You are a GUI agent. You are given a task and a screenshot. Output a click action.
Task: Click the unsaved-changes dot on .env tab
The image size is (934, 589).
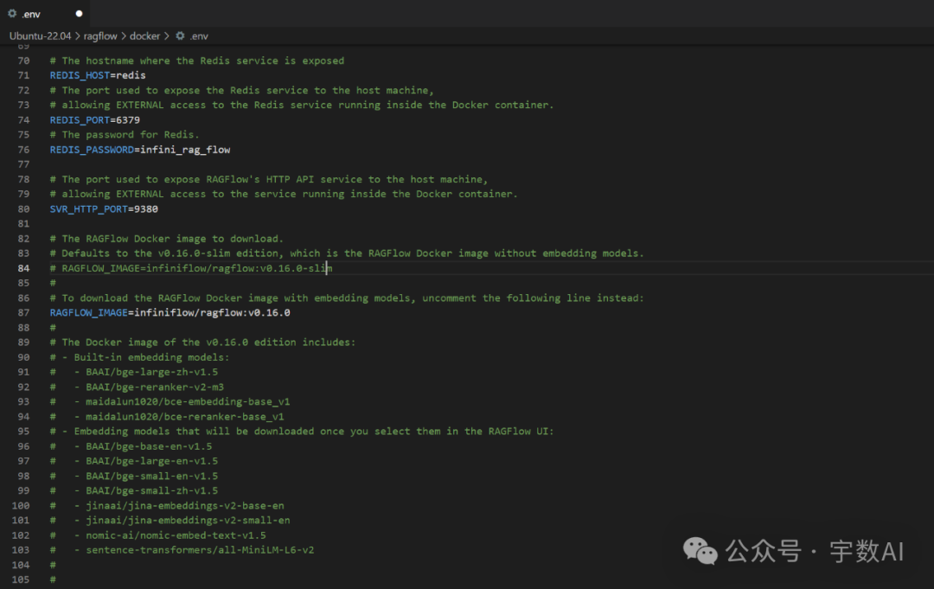click(x=79, y=13)
